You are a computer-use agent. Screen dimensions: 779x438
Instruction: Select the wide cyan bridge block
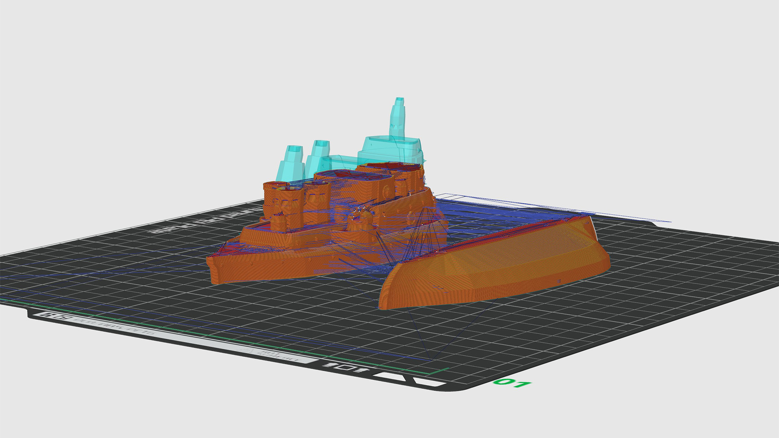[x=392, y=150]
